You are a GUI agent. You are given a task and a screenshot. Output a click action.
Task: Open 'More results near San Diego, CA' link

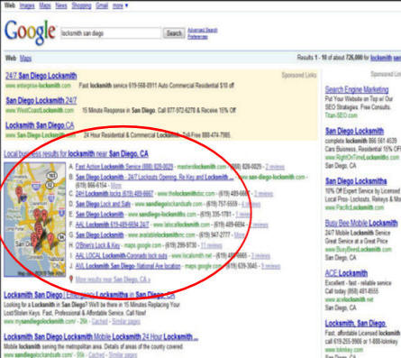(x=113, y=280)
